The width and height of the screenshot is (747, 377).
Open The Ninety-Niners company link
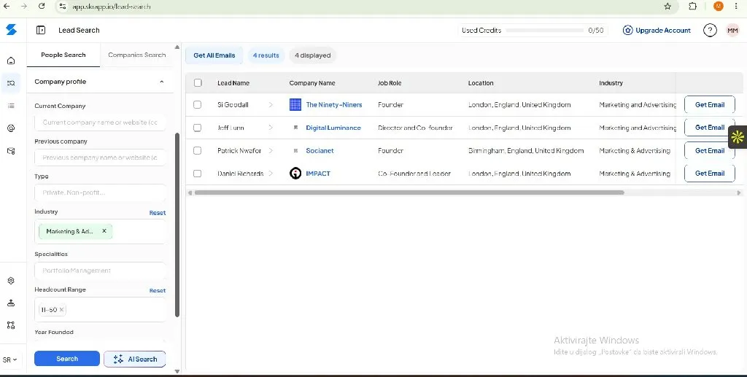point(334,105)
